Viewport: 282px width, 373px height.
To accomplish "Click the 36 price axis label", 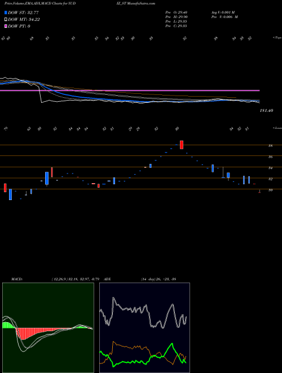I will pos(270,157).
